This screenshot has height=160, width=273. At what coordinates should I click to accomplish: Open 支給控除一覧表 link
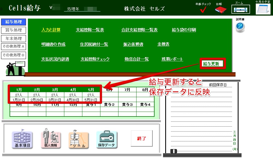coord(90,30)
